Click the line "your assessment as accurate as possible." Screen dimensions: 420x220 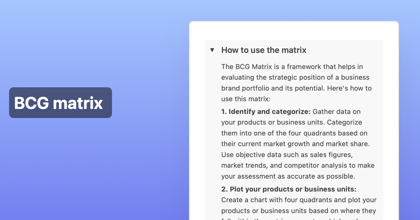pyautogui.click(x=288, y=176)
